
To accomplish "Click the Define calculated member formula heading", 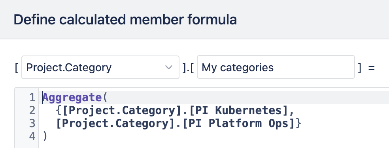I will 125,20.
